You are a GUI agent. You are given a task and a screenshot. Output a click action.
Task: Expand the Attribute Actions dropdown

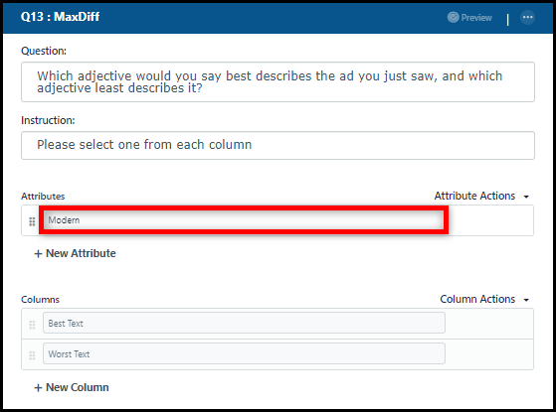[481, 196]
